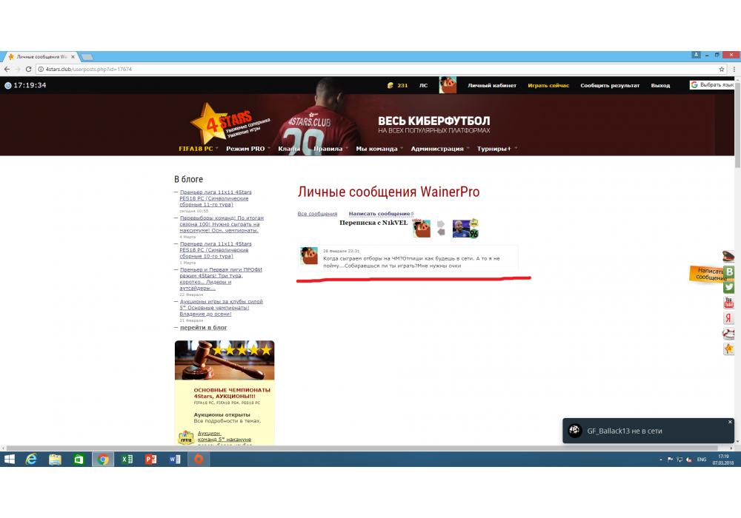The width and height of the screenshot is (741, 518).
Task: Open the Yandex icon in sidebar
Action: click(x=729, y=318)
